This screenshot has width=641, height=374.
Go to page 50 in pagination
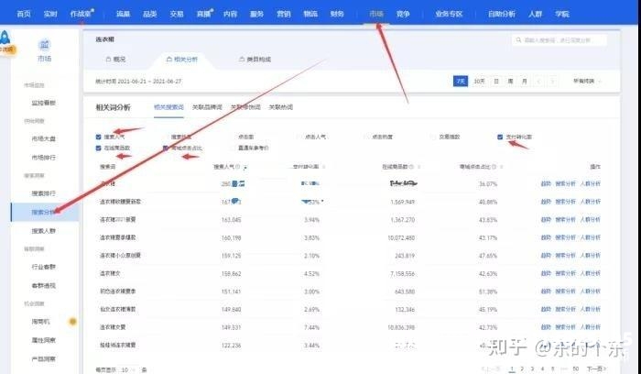tap(576, 368)
